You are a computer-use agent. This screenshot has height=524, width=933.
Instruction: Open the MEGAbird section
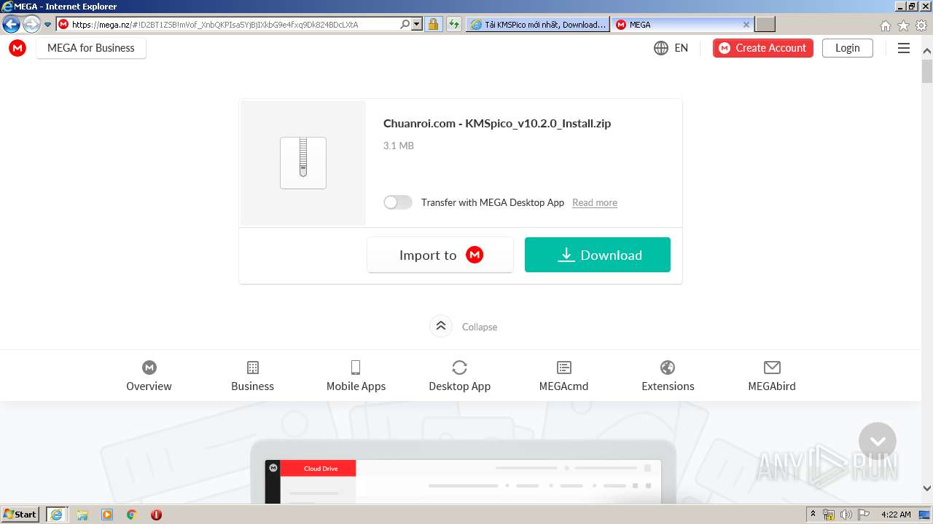click(x=772, y=376)
